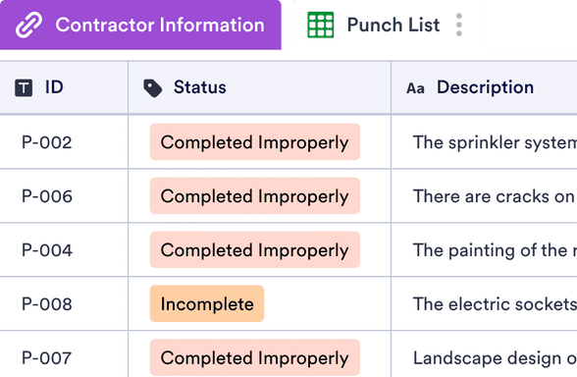The image size is (577, 377).
Task: Click the tag icon in Status header
Action: (153, 88)
